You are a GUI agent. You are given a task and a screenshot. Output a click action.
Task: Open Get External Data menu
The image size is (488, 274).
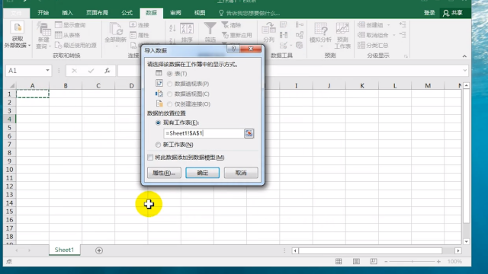point(18,35)
